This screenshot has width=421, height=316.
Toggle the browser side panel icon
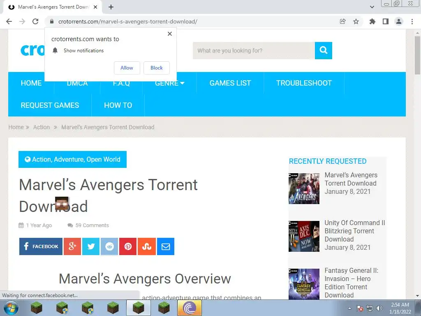point(386,21)
